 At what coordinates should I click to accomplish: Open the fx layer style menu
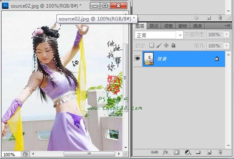166,152
